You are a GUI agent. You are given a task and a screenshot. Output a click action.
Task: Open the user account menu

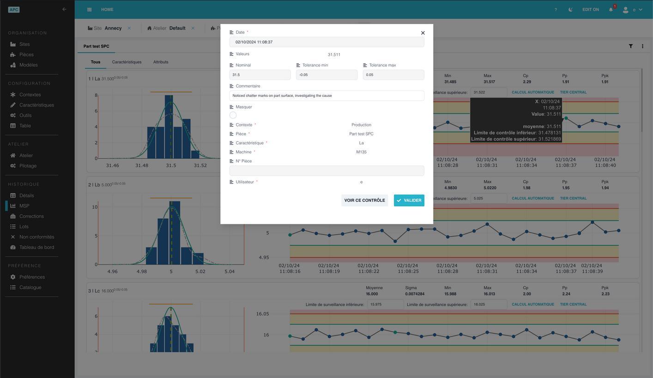(x=632, y=10)
